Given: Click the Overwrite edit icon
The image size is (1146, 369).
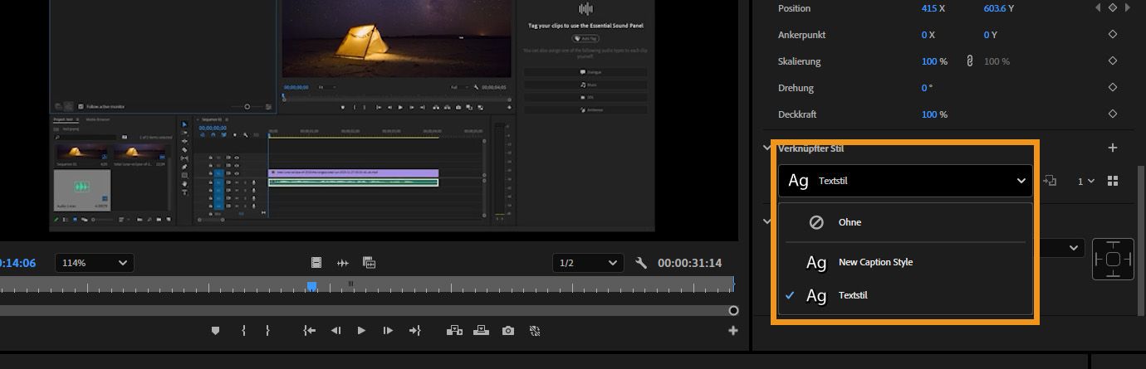Looking at the screenshot, I should coord(482,331).
